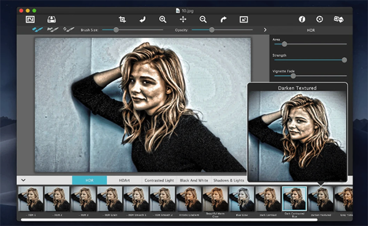Click the Vignette Fade slider handle
The image size is (368, 226).
pyautogui.click(x=293, y=76)
